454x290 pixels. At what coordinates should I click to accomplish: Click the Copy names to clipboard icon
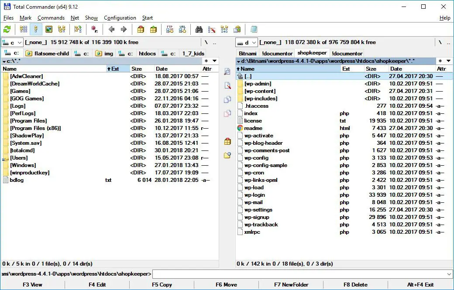click(237, 29)
